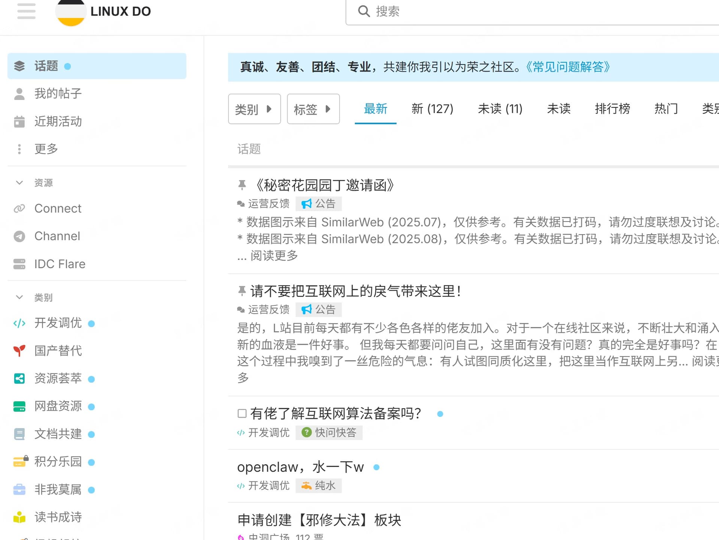Open 开发调优 category code icon
This screenshot has width=719, height=540.
(19, 323)
